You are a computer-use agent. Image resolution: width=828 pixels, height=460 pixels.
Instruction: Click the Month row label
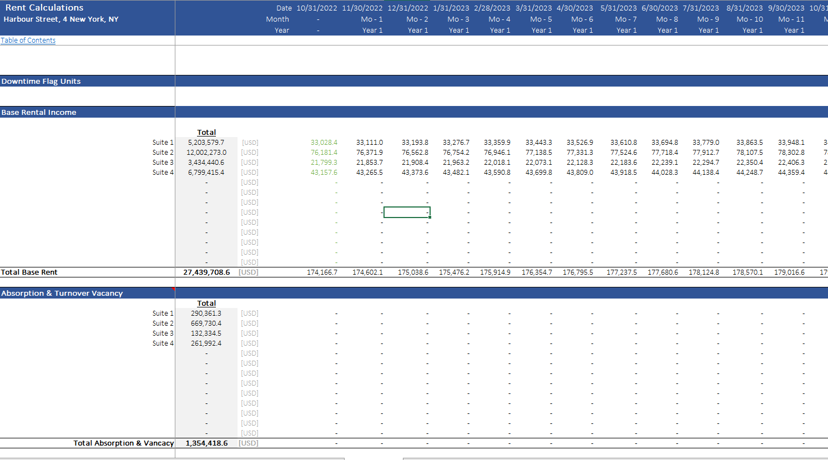coord(277,19)
